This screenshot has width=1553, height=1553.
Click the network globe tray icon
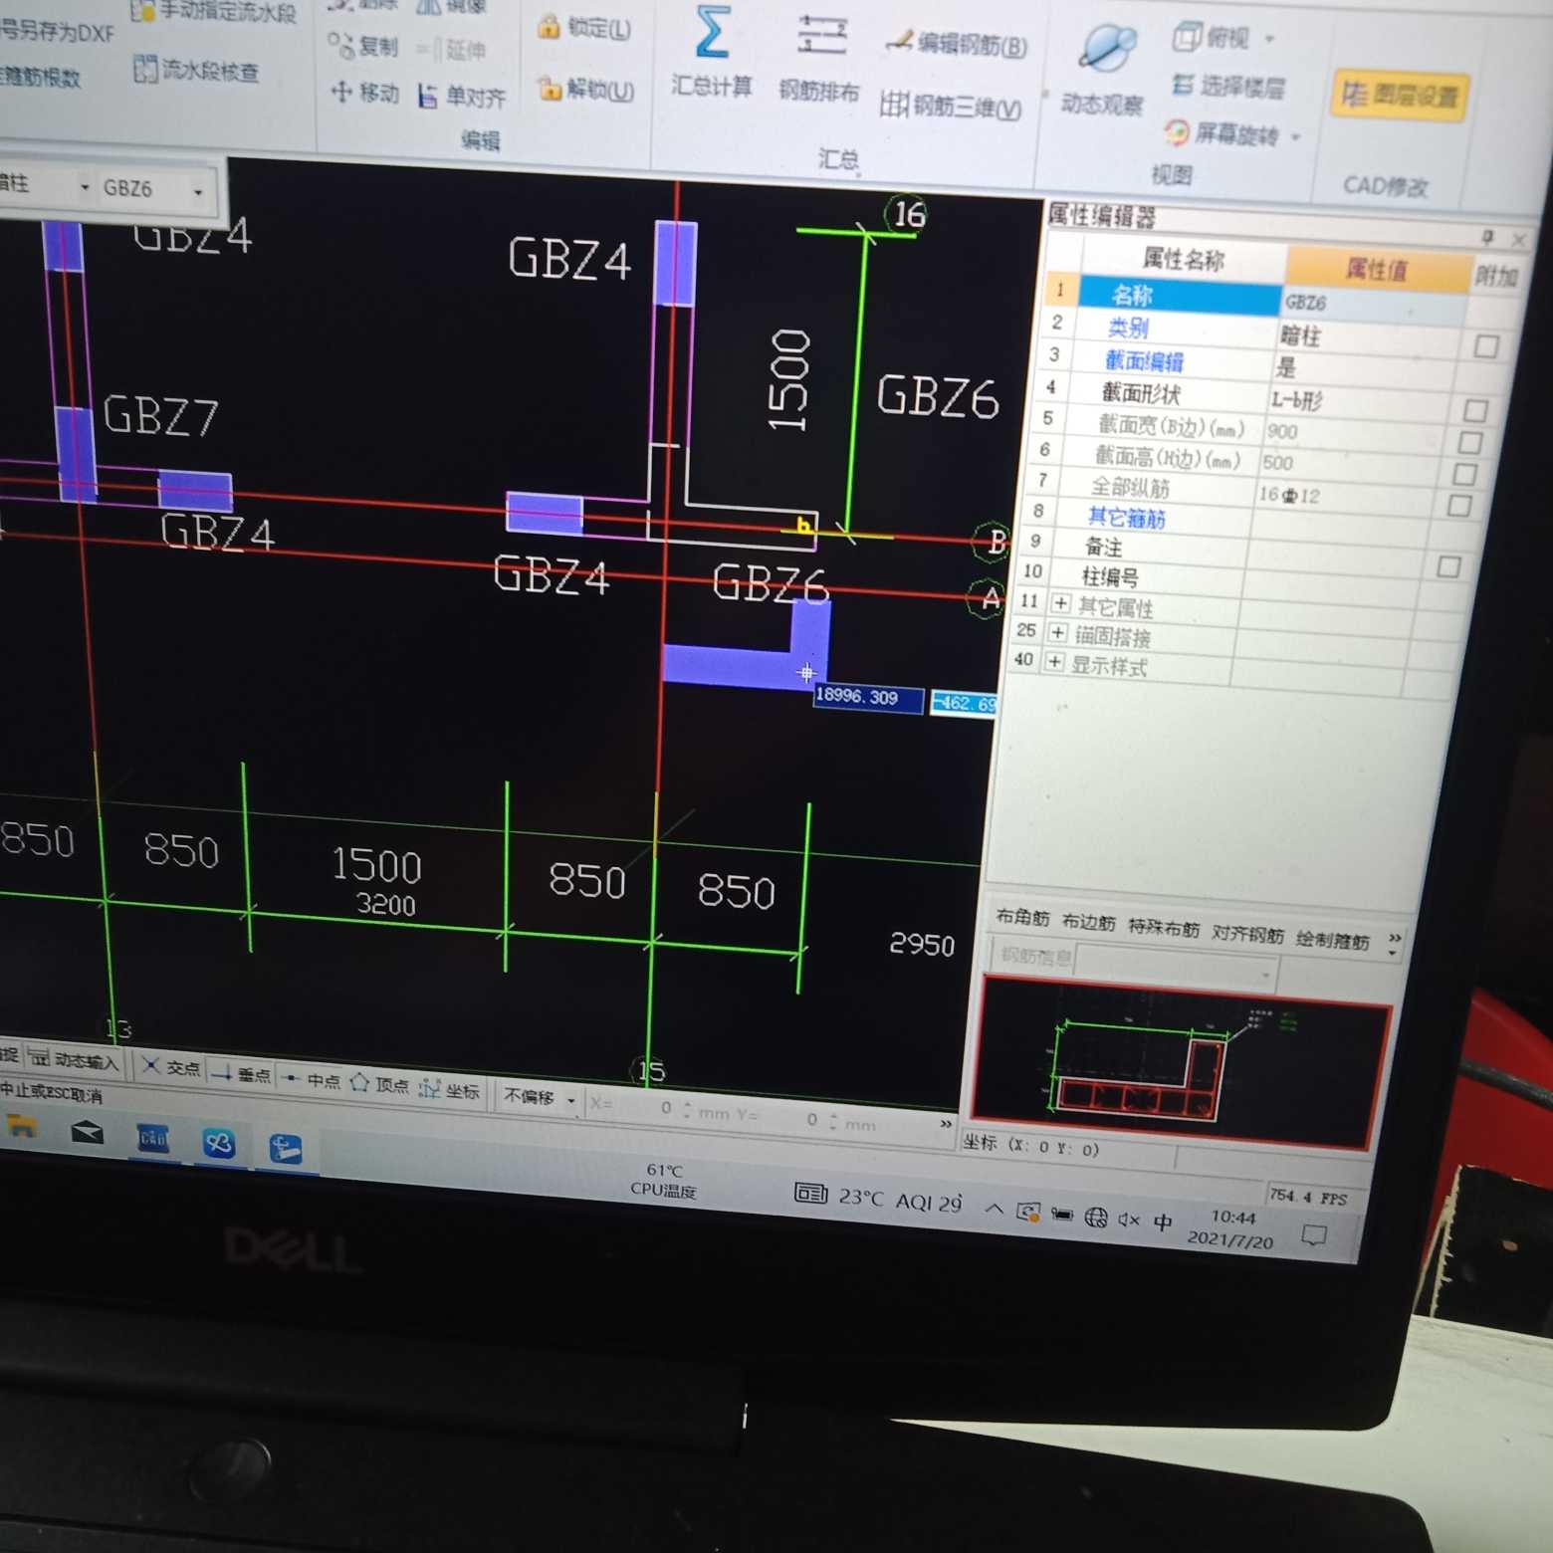[x=1096, y=1217]
